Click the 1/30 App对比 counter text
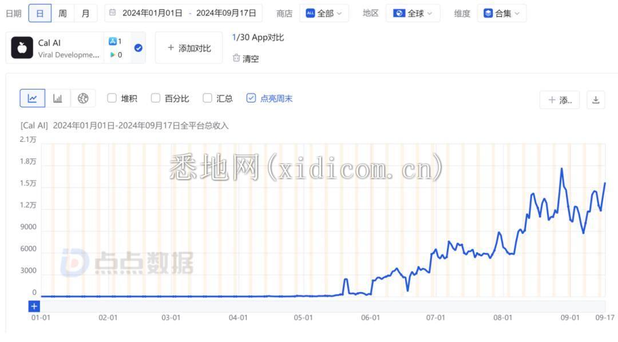This screenshot has height=342, width=618. click(x=258, y=37)
